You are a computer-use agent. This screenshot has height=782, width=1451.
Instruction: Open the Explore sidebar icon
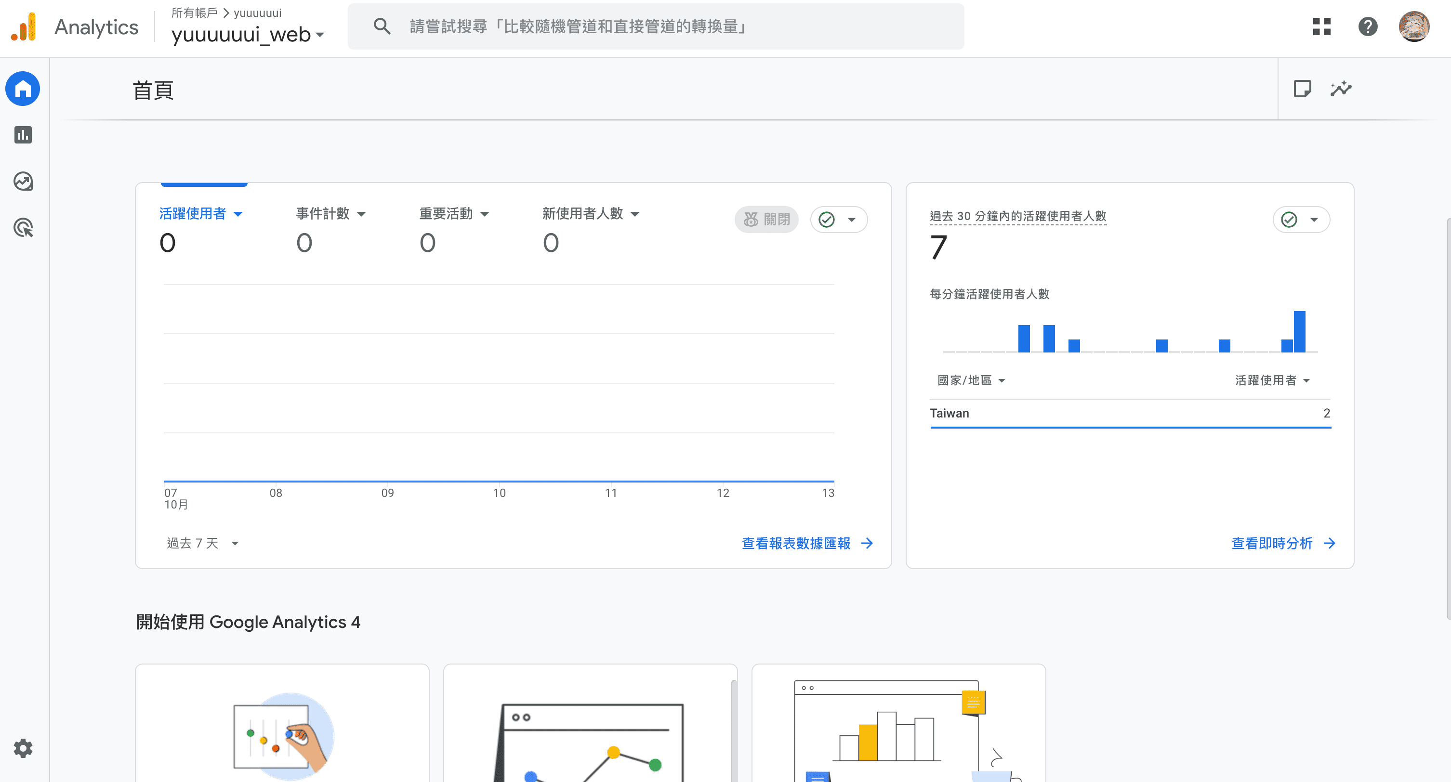pyautogui.click(x=23, y=181)
